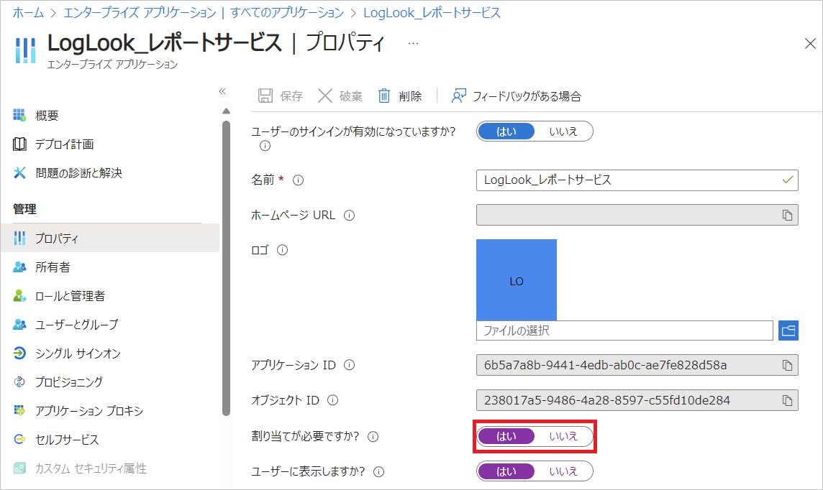Collapse the left navigation menu with double chevron
This screenshot has width=823, height=490.
222,91
